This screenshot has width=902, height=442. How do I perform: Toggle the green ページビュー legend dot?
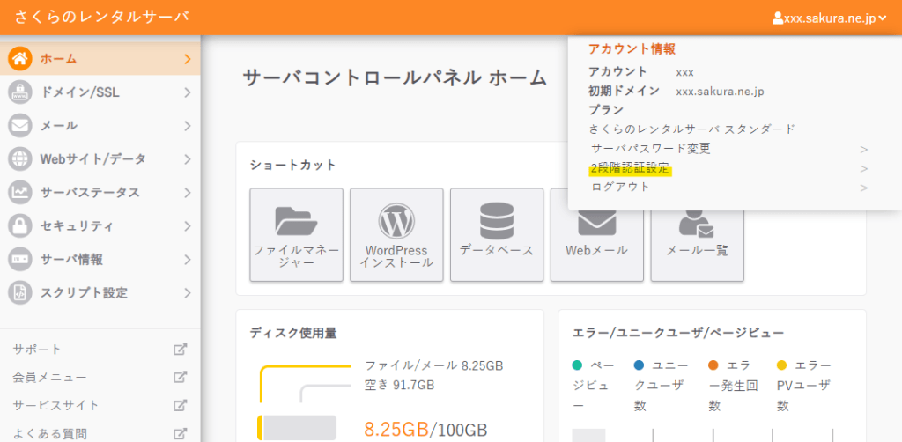pos(577,365)
